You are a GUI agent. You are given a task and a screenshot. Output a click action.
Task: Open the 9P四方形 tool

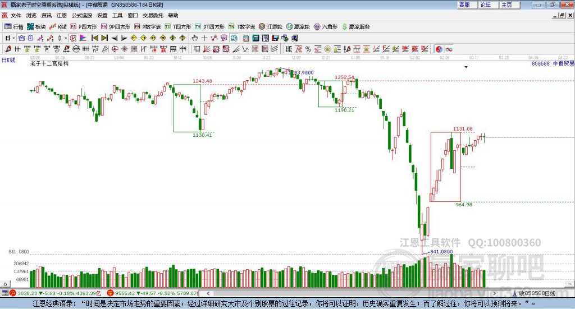tap(116, 27)
